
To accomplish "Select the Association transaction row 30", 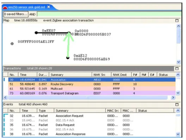I will [x=92, y=80].
